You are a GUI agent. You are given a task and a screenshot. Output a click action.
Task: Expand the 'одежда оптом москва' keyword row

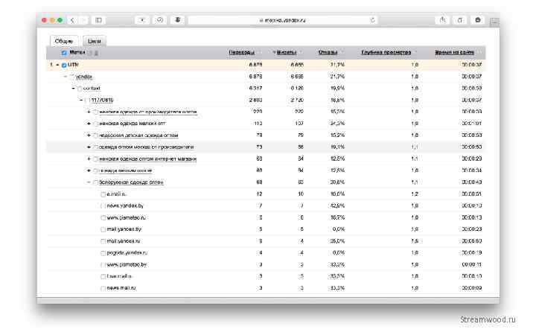(x=89, y=147)
